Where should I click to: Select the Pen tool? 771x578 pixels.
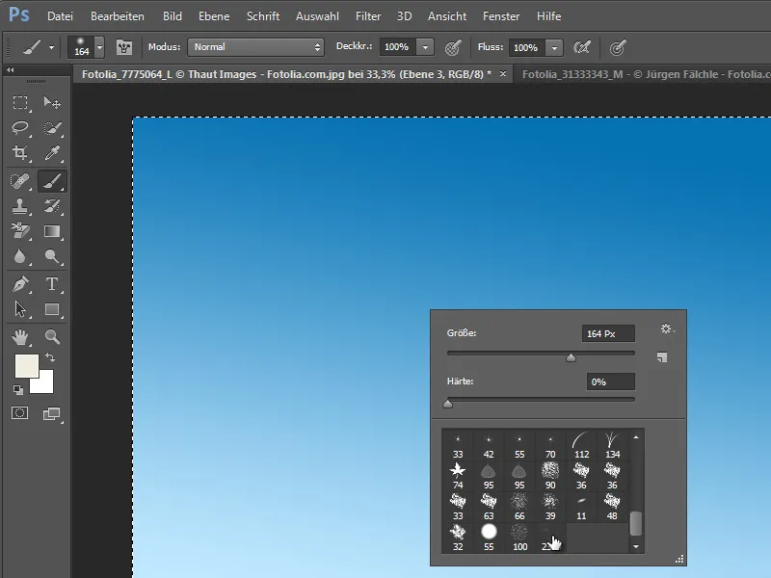20,284
